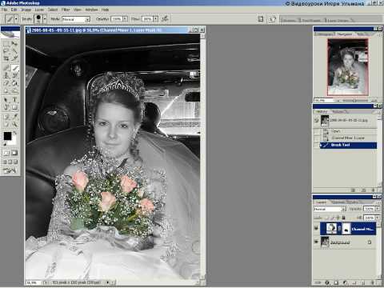This screenshot has height=288, width=384.
Task: Select the Type tool
Action: [x=15, y=99]
